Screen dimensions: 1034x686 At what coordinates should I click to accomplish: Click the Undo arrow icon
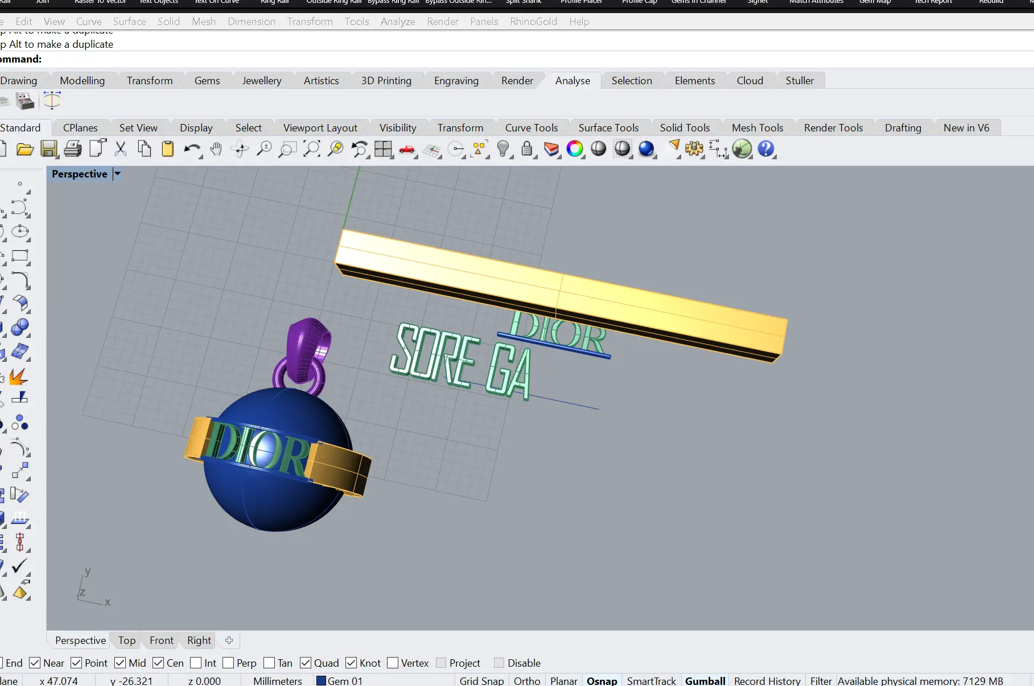(x=192, y=150)
